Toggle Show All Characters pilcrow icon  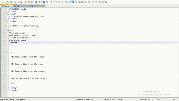click(70, 2)
